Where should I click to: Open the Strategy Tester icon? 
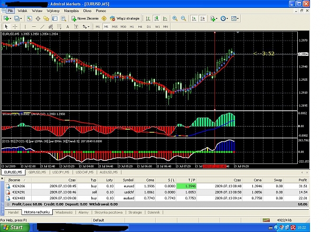[x=63, y=18]
